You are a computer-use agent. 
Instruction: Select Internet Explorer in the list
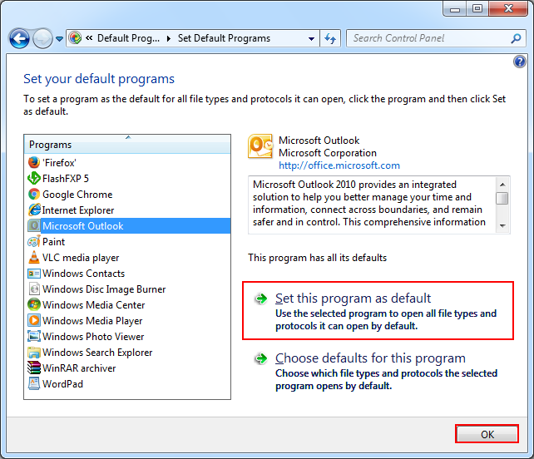(x=127, y=210)
